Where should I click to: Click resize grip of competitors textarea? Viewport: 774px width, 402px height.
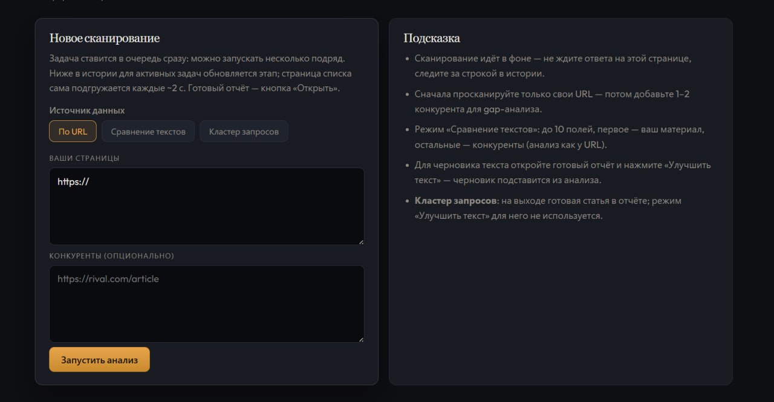pos(361,339)
